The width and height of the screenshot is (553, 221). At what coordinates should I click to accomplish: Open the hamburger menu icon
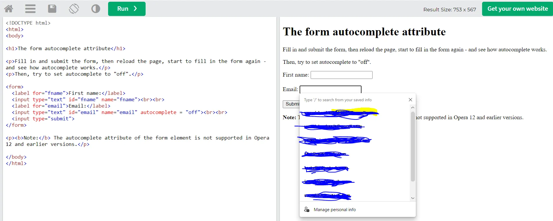(30, 9)
